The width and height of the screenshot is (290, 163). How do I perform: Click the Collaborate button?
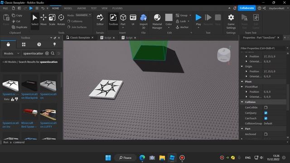(x=246, y=8)
